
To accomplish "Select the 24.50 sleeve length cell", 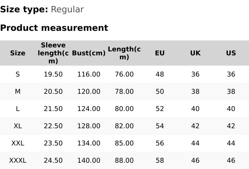I will click(x=53, y=160).
